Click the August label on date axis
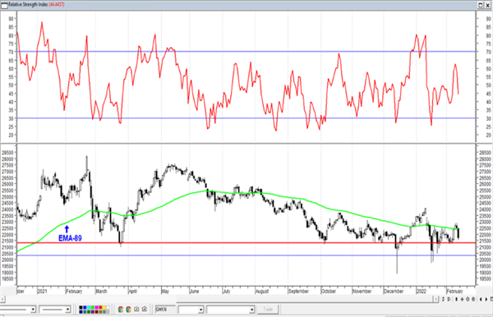 262,292
